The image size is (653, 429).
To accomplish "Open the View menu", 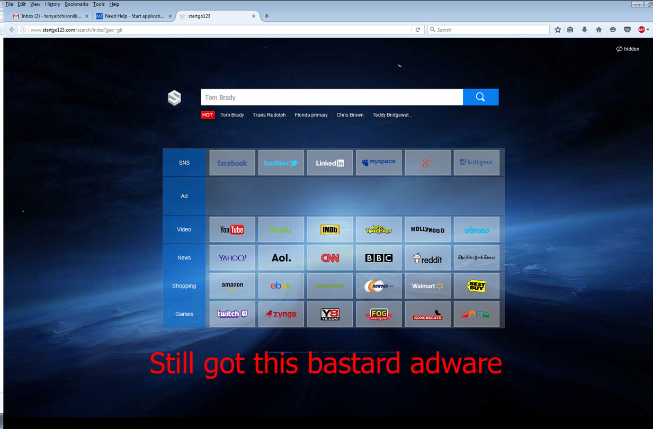I will tap(35, 4).
